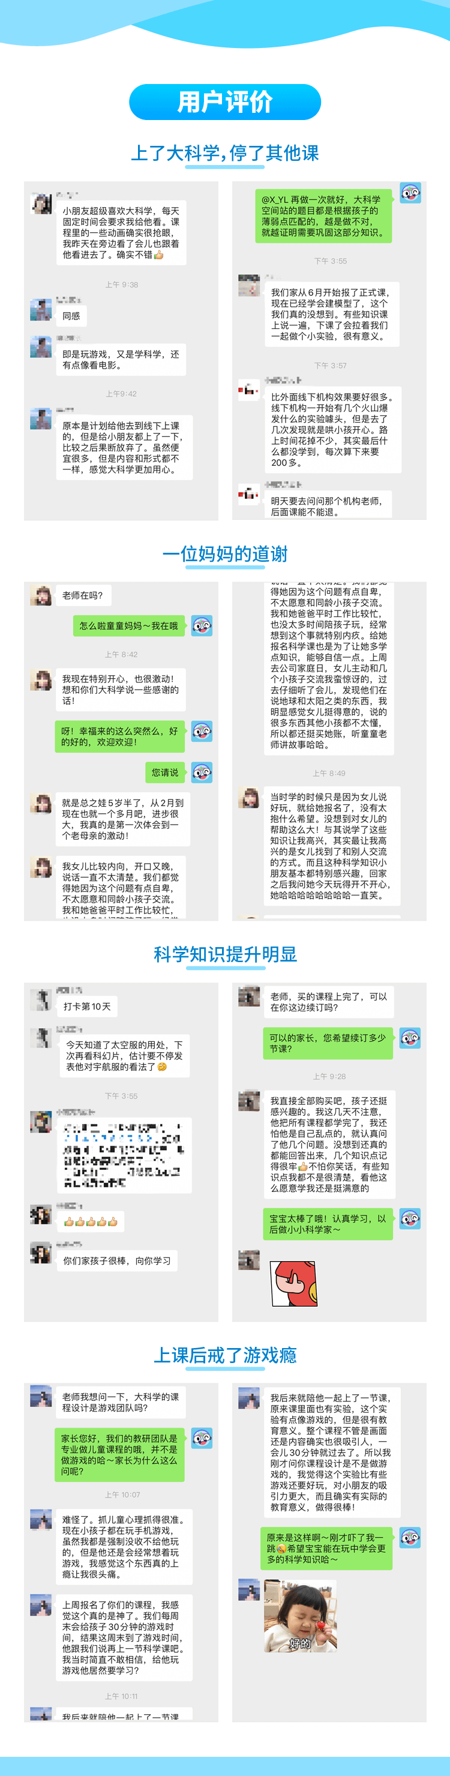Click the '老师，买的课程上完了' message
Image resolution: width=450 pixels, height=1776 pixels.
point(329,1002)
